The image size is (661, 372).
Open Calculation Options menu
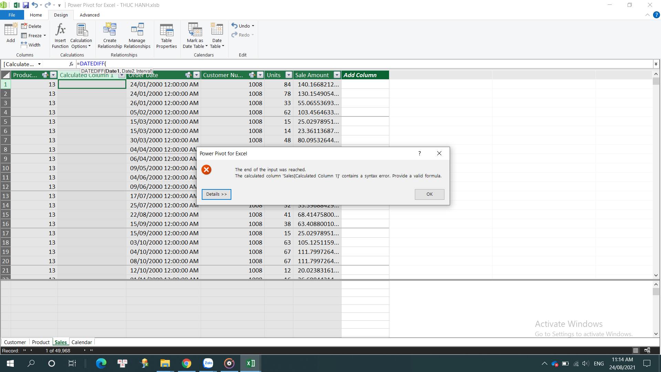pyautogui.click(x=81, y=35)
